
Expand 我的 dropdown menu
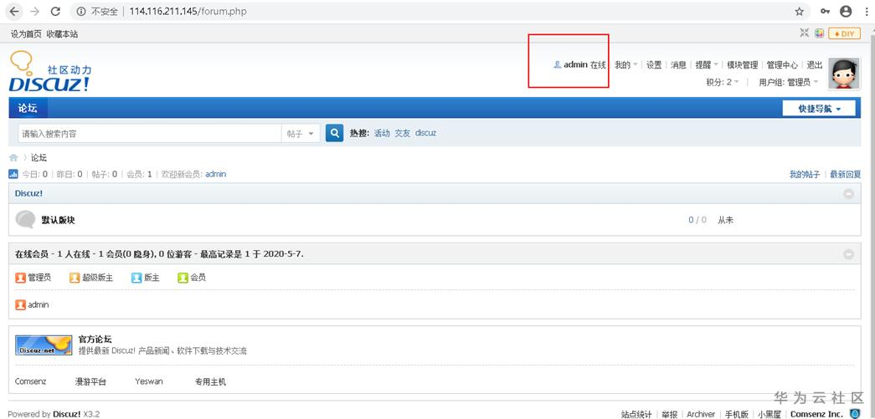(x=626, y=64)
